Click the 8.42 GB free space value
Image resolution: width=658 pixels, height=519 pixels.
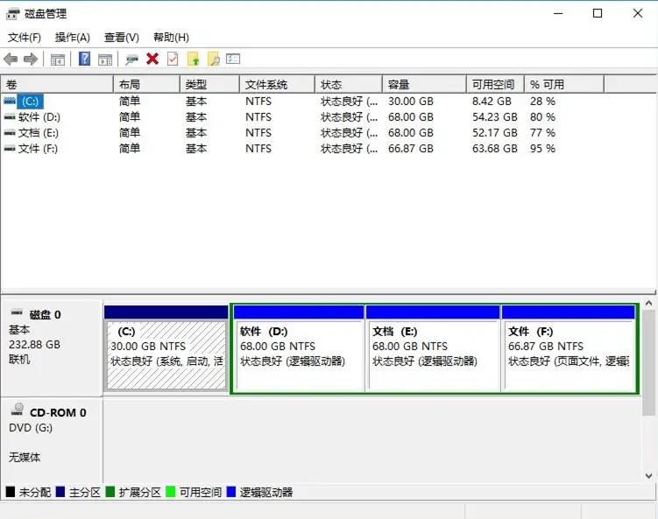(x=492, y=102)
